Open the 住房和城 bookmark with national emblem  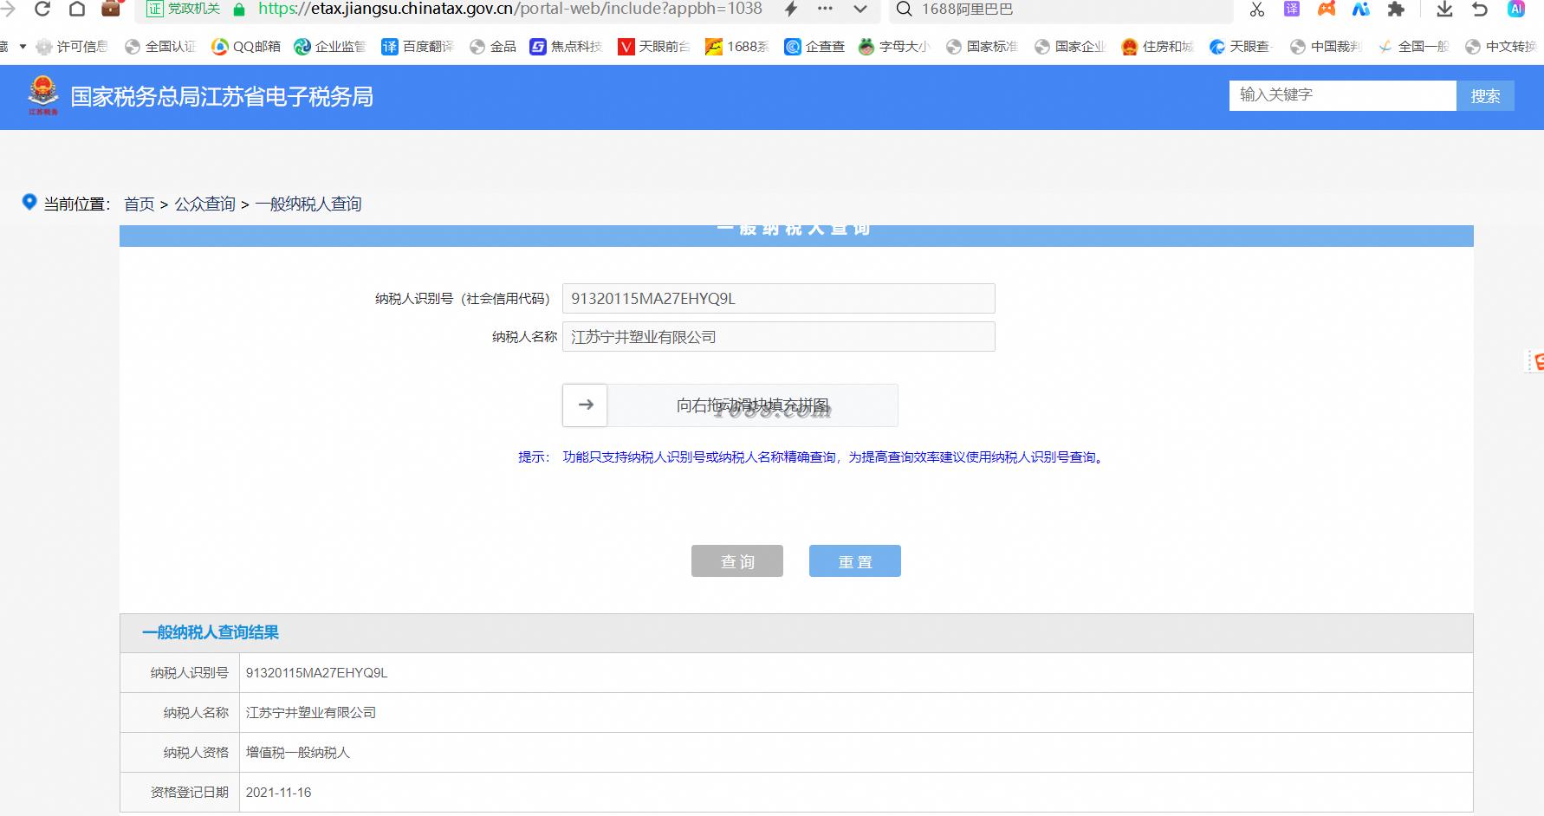click(x=1158, y=47)
